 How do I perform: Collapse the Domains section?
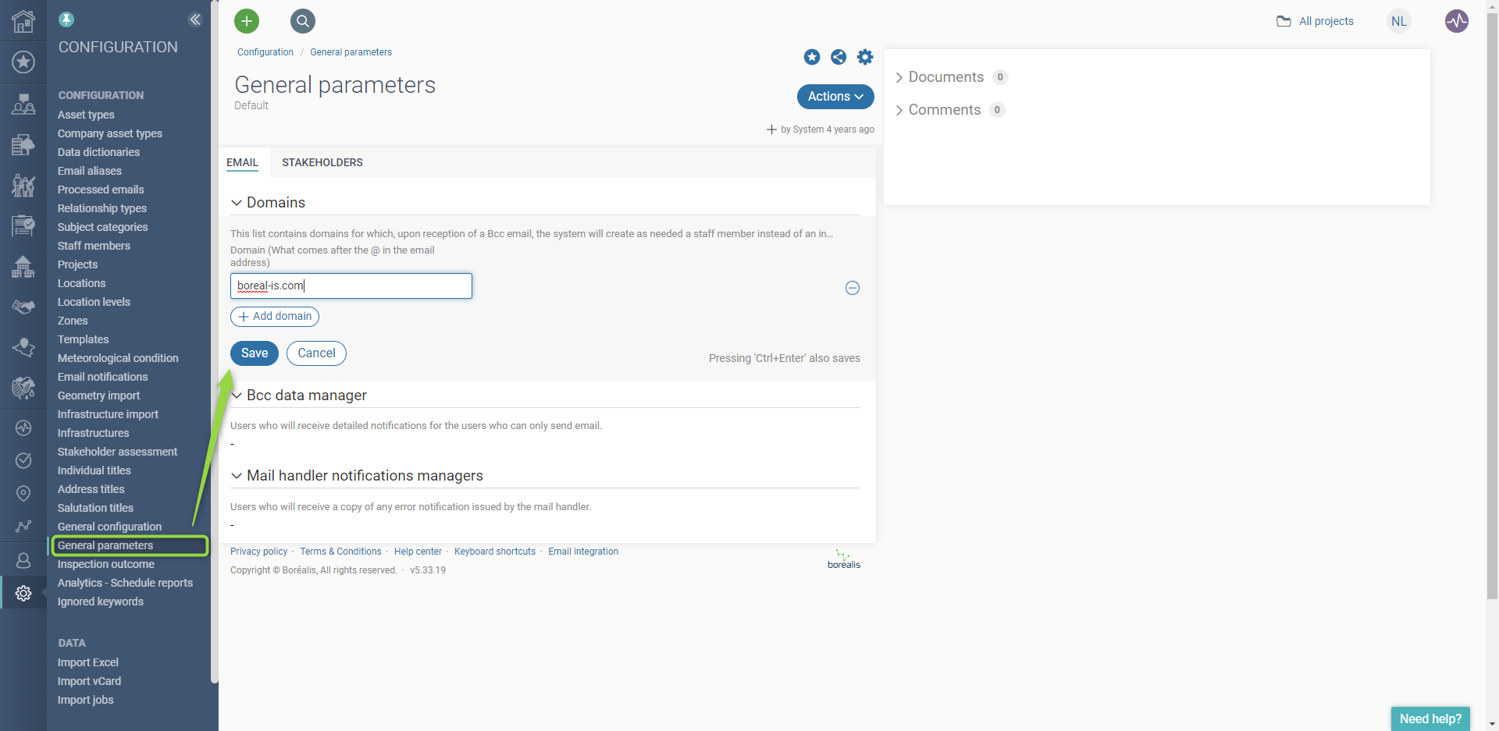click(237, 203)
